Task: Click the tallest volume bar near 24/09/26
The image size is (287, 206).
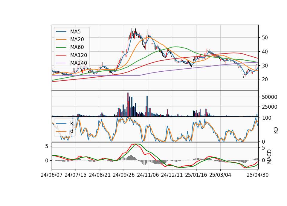Action: pyautogui.click(x=128, y=104)
